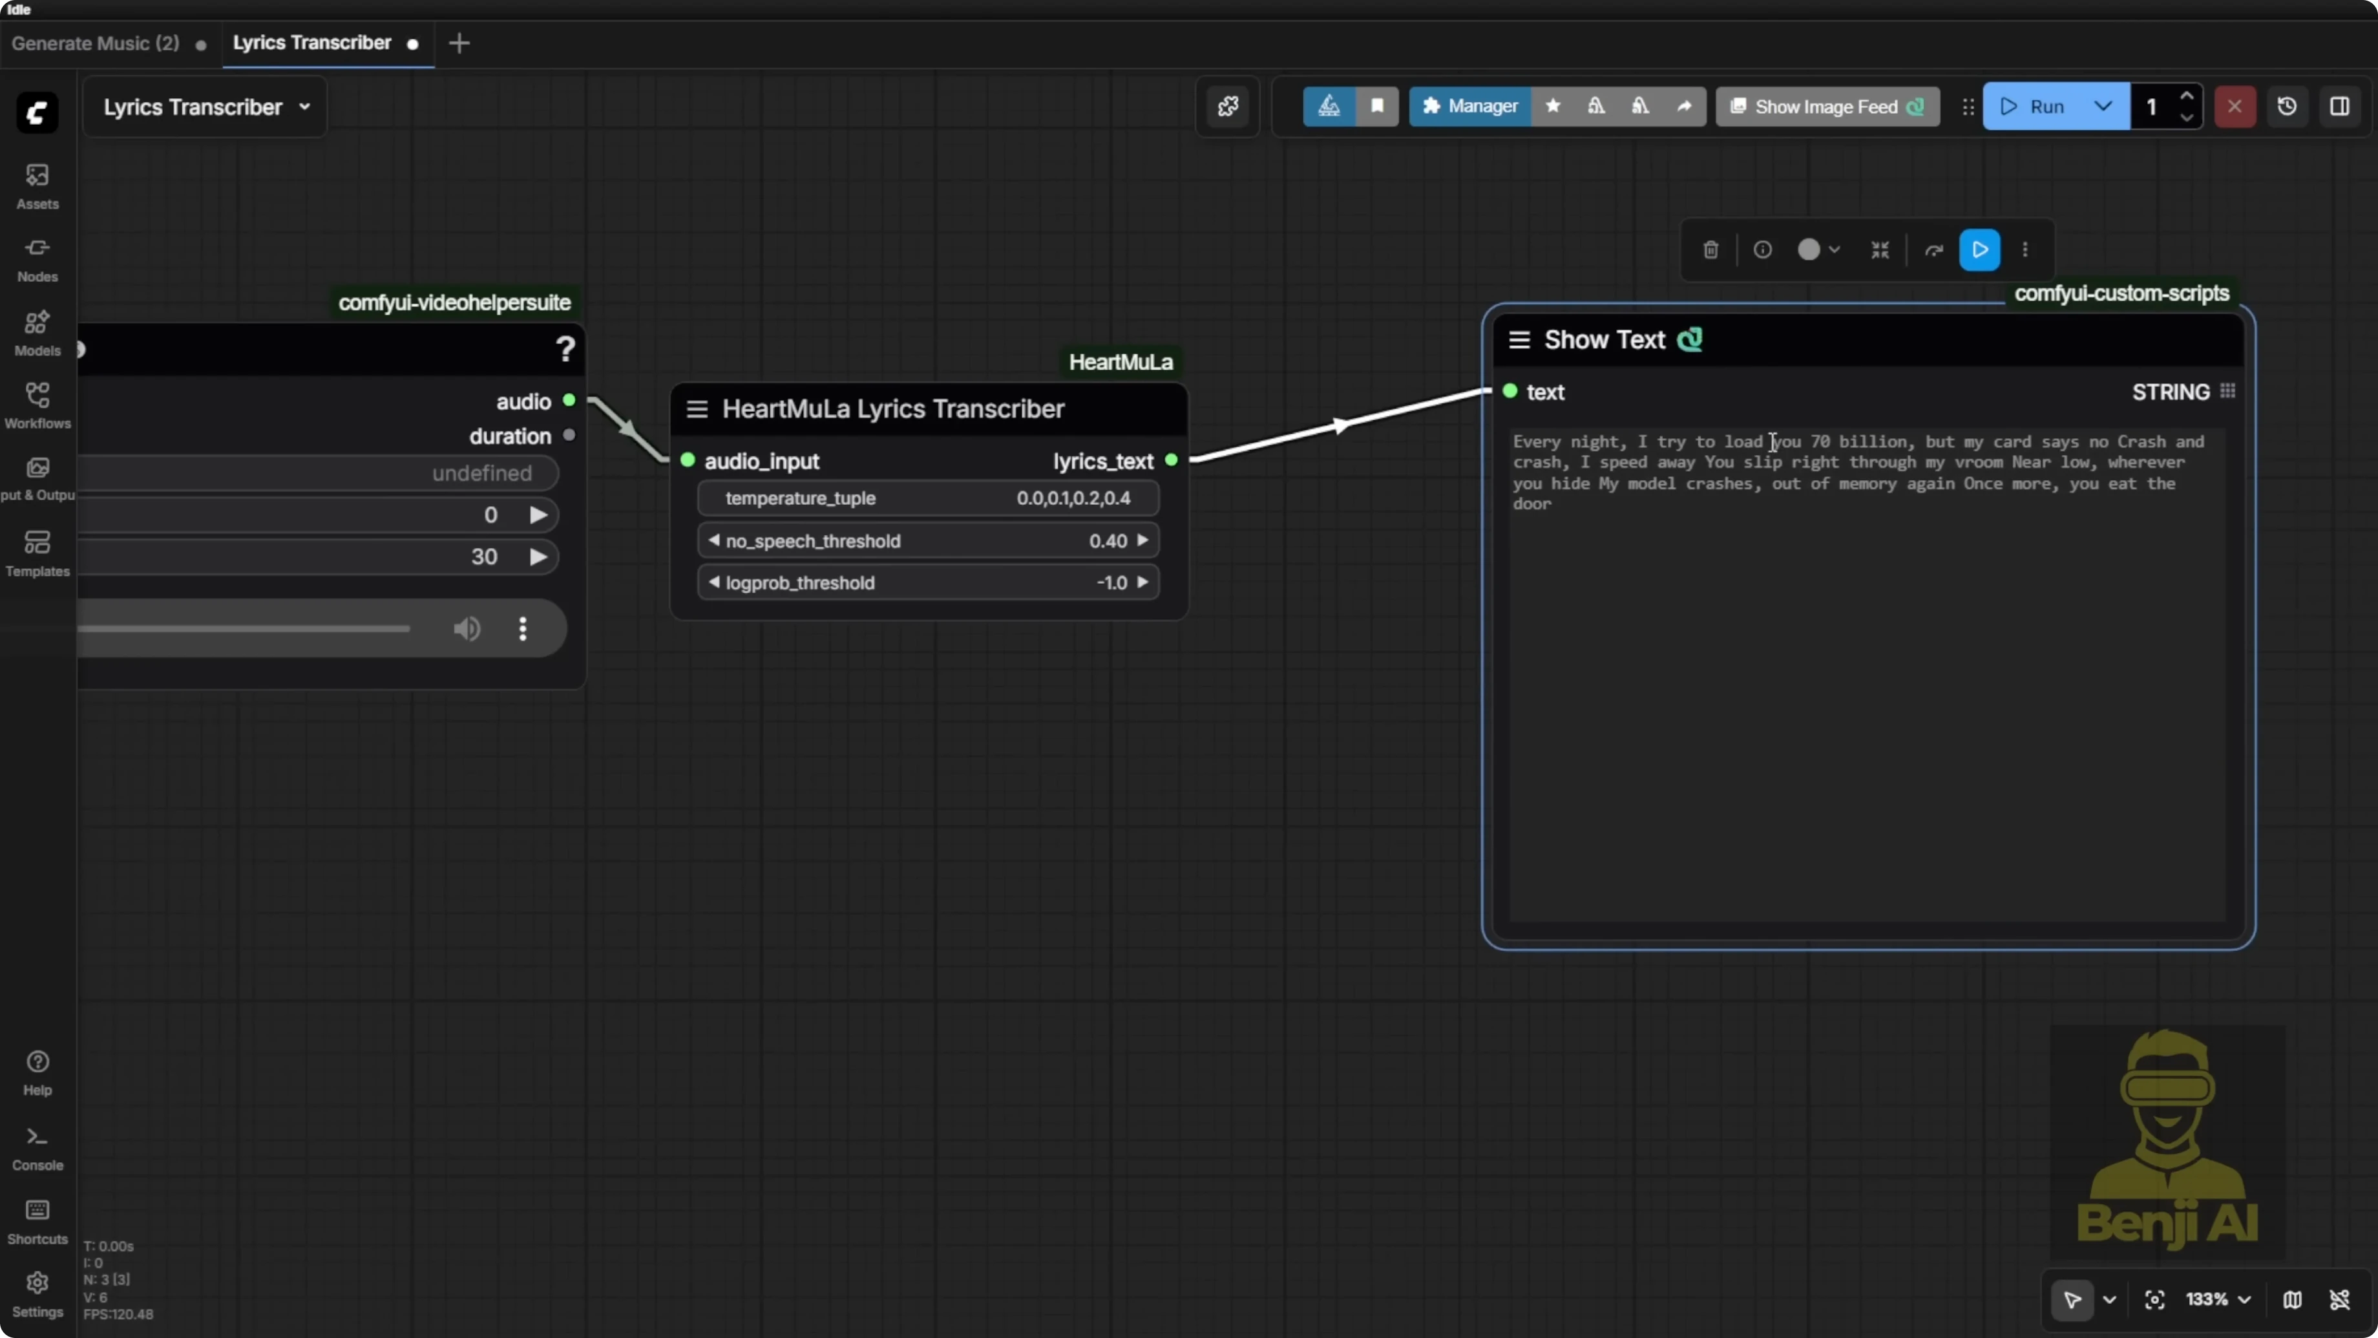Open the workflow history icon in the top bar
Screen dimensions: 2378x1338
(x=2288, y=106)
